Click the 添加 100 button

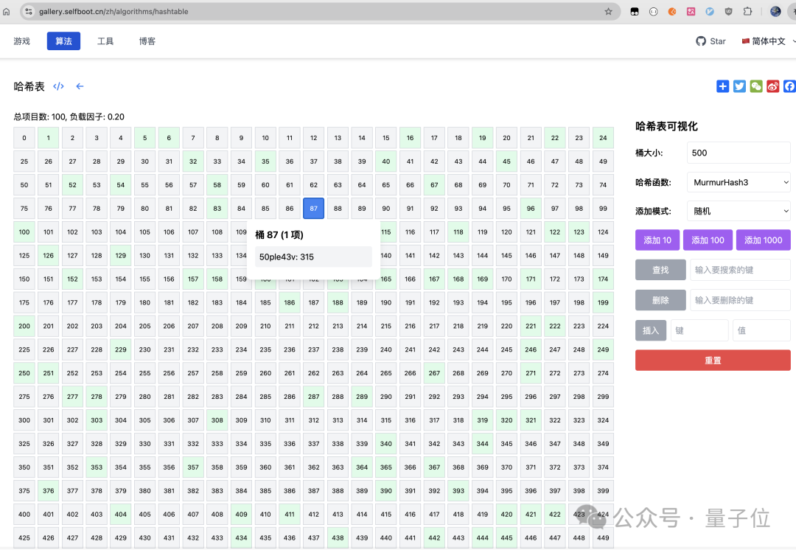click(x=708, y=240)
